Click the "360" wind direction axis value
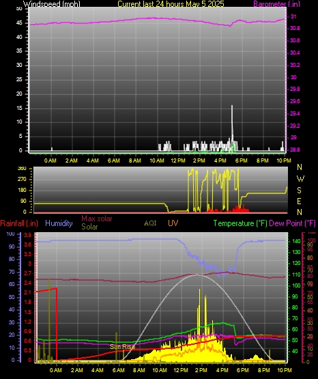Screen dimensions: 318x379 (x=22, y=169)
